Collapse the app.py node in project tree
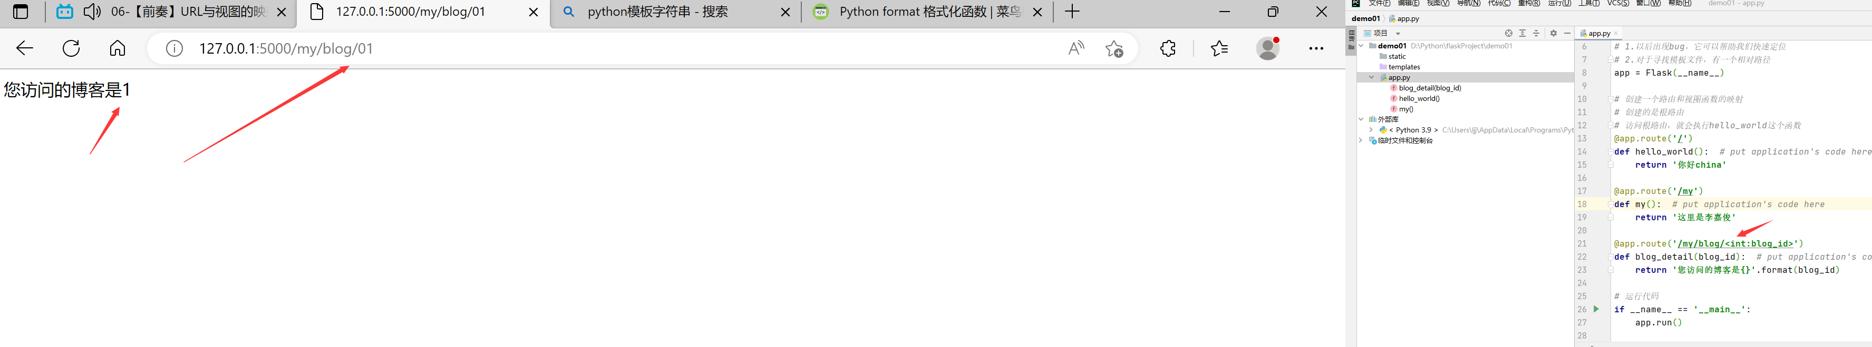Image resolution: width=1872 pixels, height=347 pixels. point(1372,77)
